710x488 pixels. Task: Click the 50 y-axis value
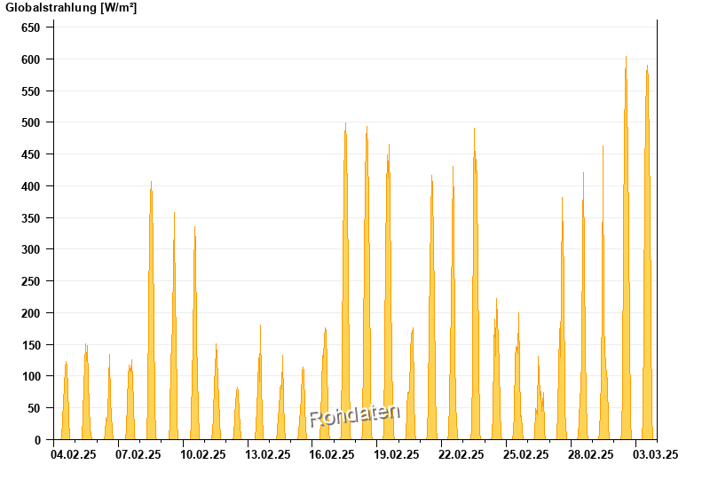click(x=34, y=408)
